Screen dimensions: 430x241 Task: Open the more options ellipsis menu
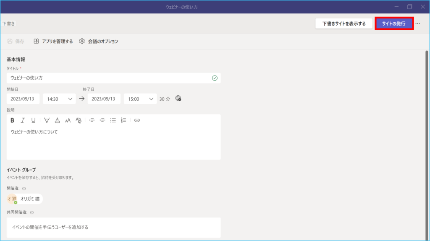coord(417,24)
